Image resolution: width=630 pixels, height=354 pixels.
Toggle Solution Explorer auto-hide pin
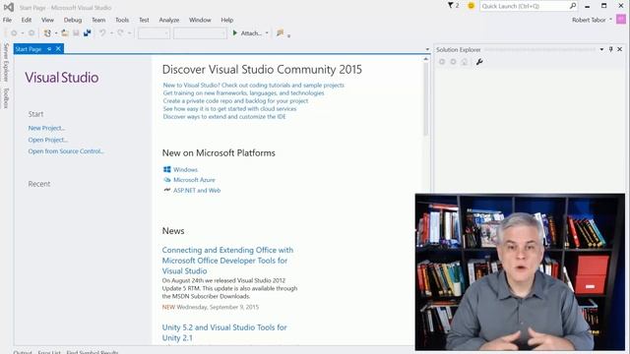[610, 49]
